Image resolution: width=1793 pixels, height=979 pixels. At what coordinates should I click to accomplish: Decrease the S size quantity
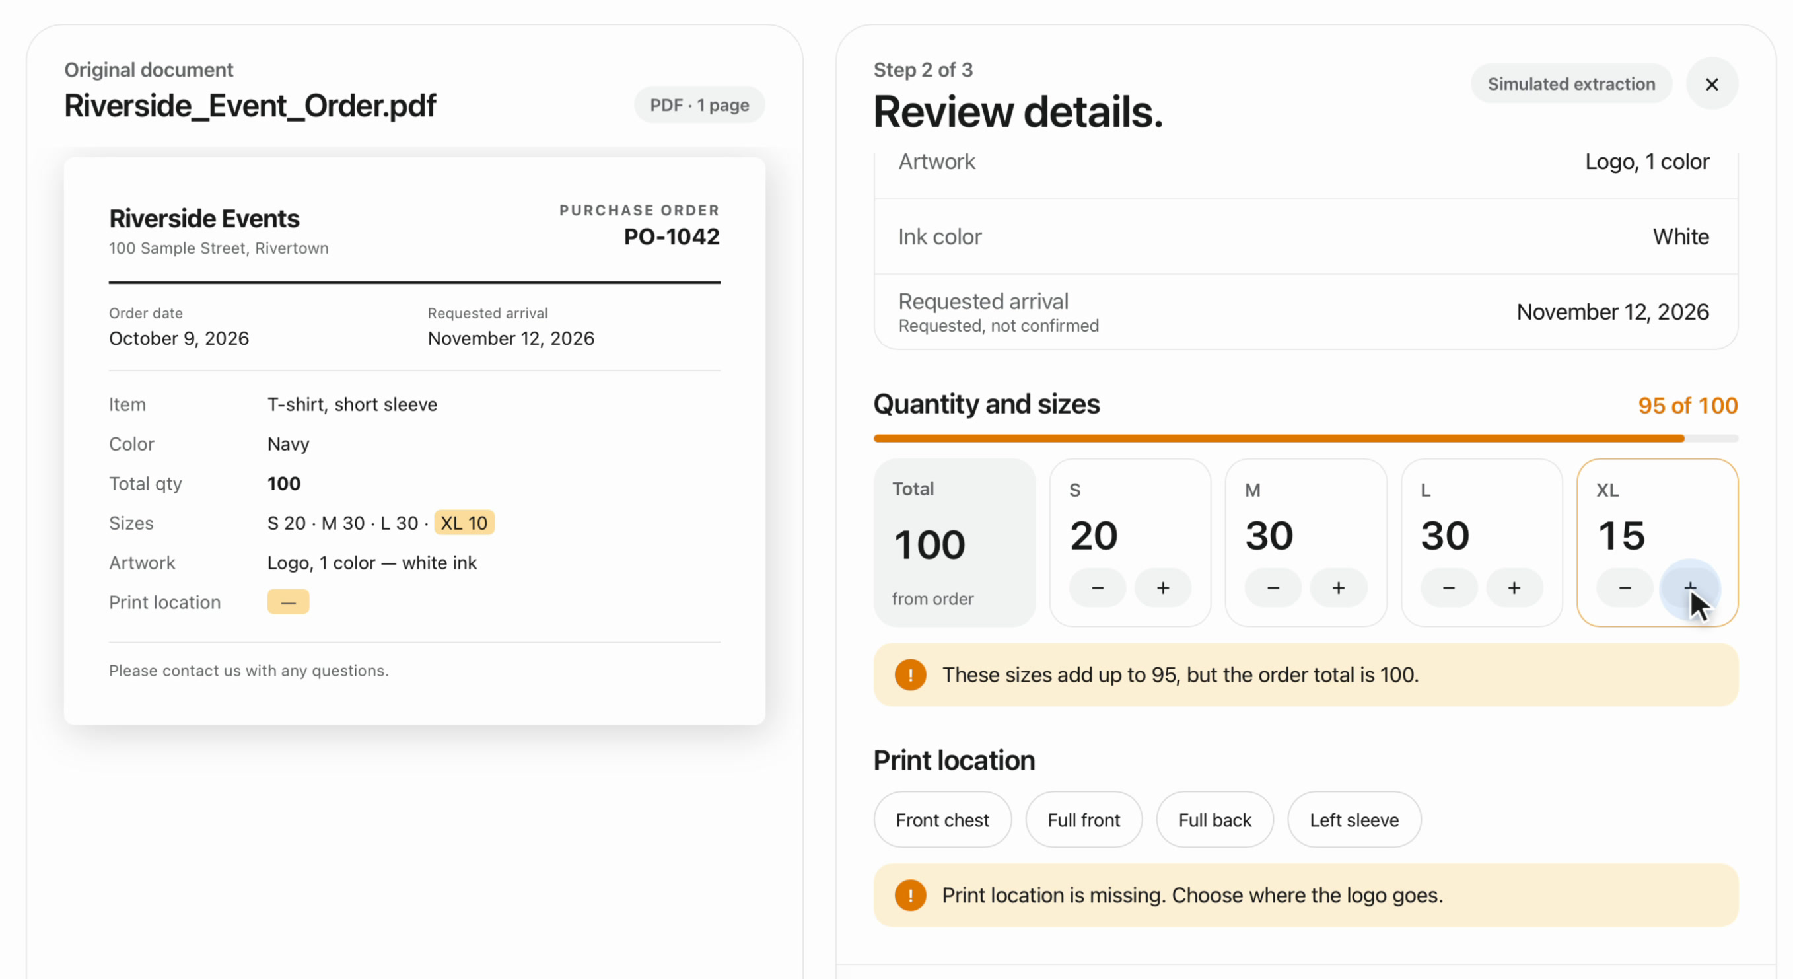[x=1097, y=588]
